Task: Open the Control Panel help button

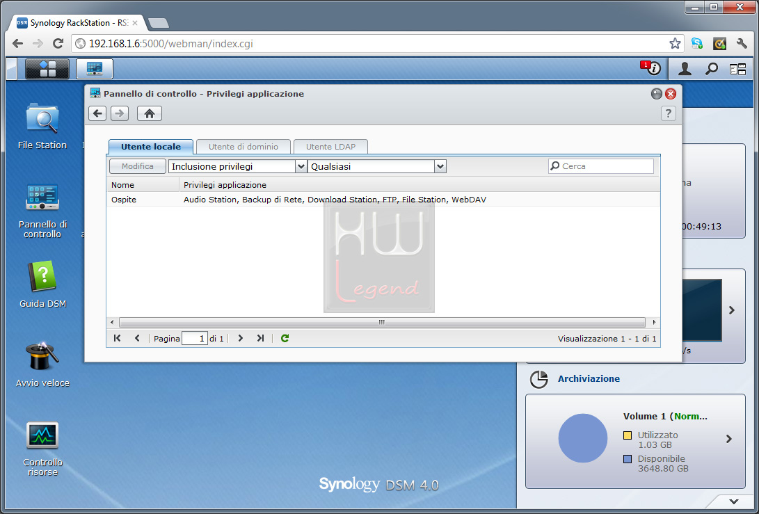Action: coord(668,113)
